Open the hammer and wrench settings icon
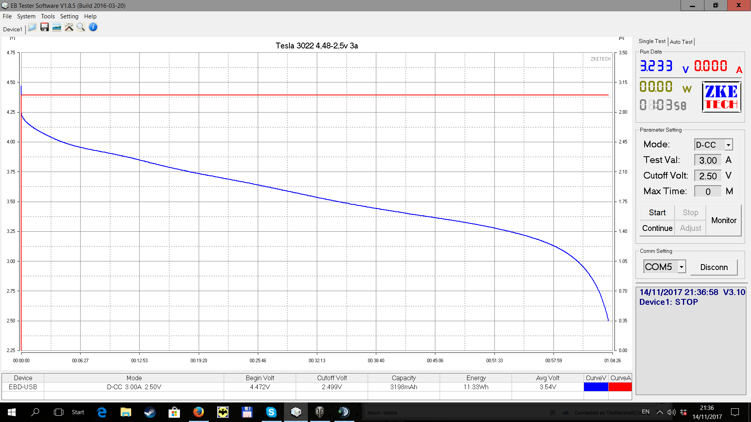Viewport: 751px width, 422px height. click(69, 27)
